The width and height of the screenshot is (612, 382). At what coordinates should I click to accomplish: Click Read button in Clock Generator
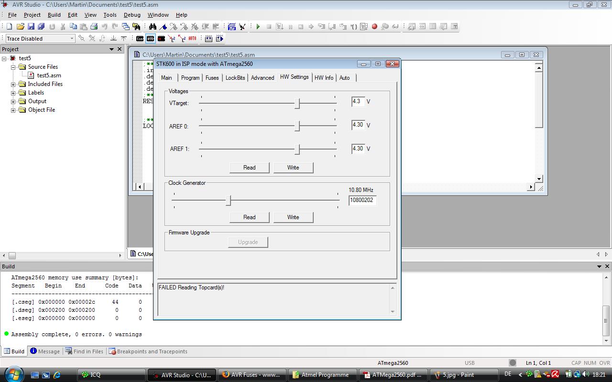(249, 217)
